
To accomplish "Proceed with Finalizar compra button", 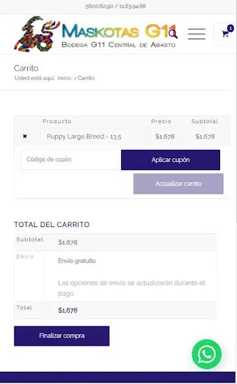I will pyautogui.click(x=62, y=336).
